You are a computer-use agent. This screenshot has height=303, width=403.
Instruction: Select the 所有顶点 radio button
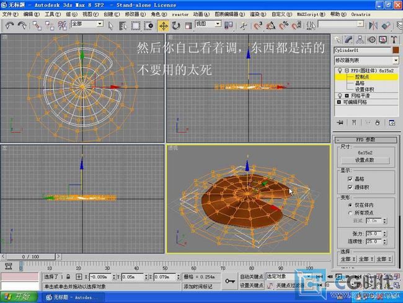click(350, 213)
